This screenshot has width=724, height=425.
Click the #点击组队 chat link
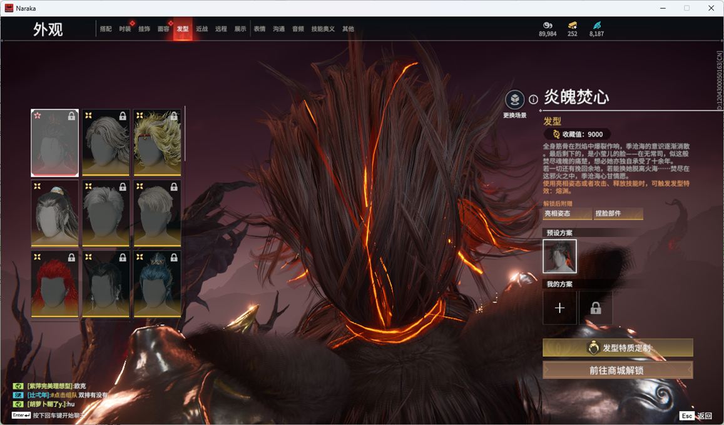coord(64,395)
